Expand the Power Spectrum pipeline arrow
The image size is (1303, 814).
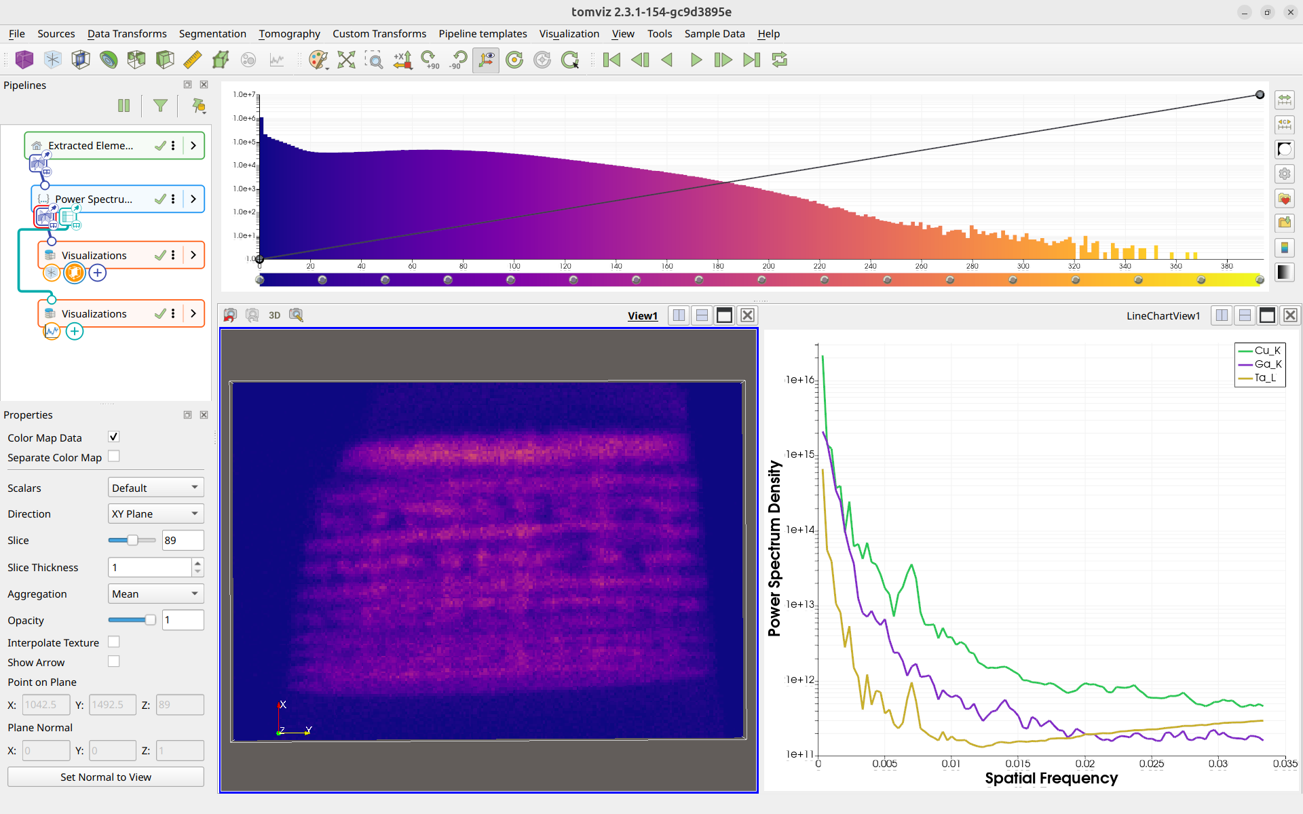193,199
